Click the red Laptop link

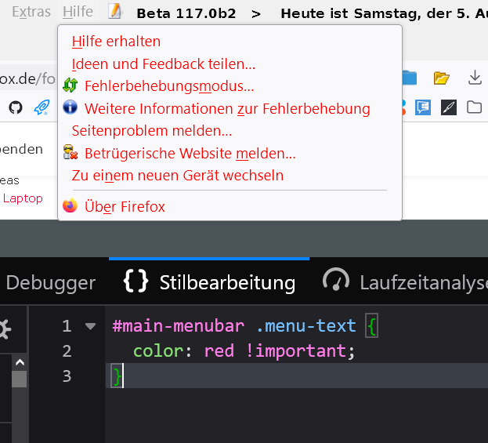pos(23,198)
